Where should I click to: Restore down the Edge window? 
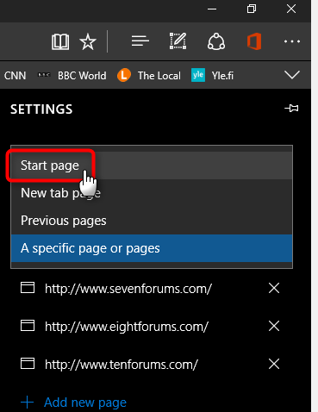pyautogui.click(x=252, y=9)
